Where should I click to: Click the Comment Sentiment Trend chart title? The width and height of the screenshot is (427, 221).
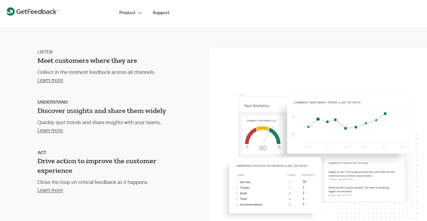pyautogui.click(x=327, y=102)
